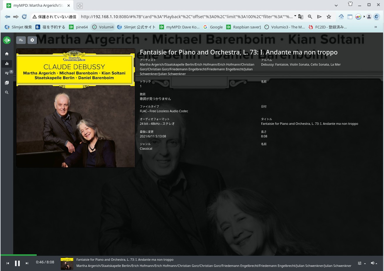Click the add-to-playlist button above album cover
The height and width of the screenshot is (271, 384).
[x=21, y=40]
